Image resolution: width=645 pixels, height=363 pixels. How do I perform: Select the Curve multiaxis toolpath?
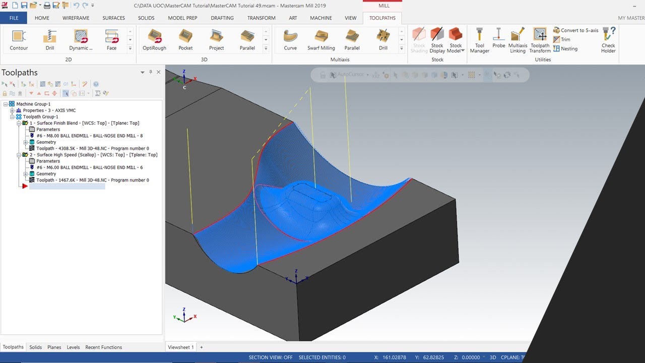pos(290,40)
